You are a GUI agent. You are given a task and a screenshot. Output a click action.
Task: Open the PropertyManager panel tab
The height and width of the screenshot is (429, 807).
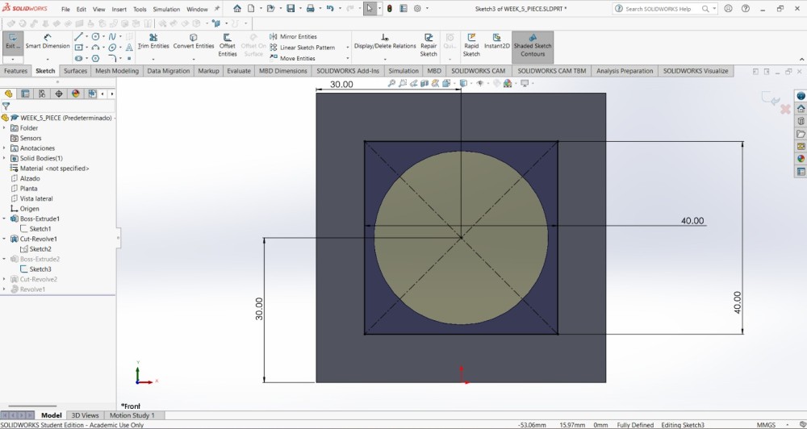(x=25, y=94)
